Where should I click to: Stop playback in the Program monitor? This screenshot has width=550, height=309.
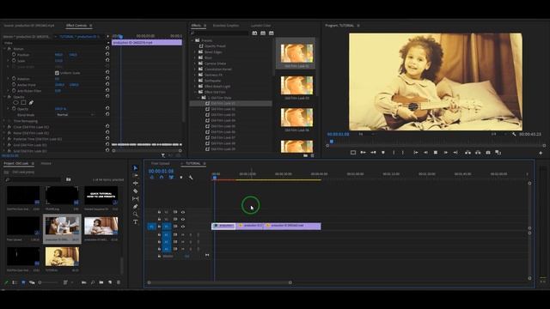click(x=436, y=153)
